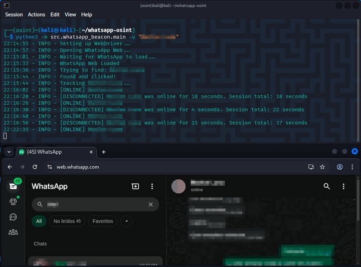This screenshot has width=361, height=267.
Task: Click the search magnifier in chat list
Action: (x=40, y=204)
